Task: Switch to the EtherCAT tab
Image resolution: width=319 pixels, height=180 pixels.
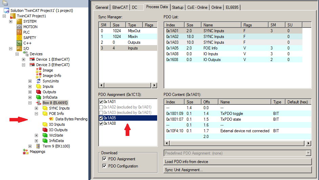Action: [x=120, y=7]
